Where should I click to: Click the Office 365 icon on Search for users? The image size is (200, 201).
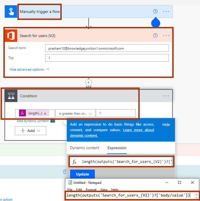pos(11,36)
